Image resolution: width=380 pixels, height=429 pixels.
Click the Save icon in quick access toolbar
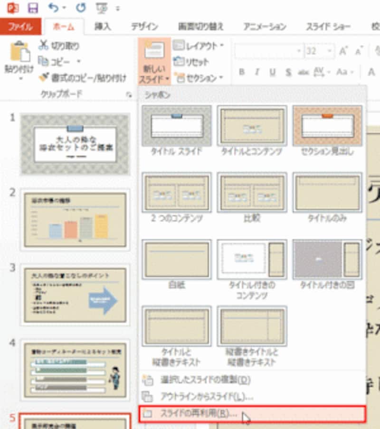click(x=33, y=8)
